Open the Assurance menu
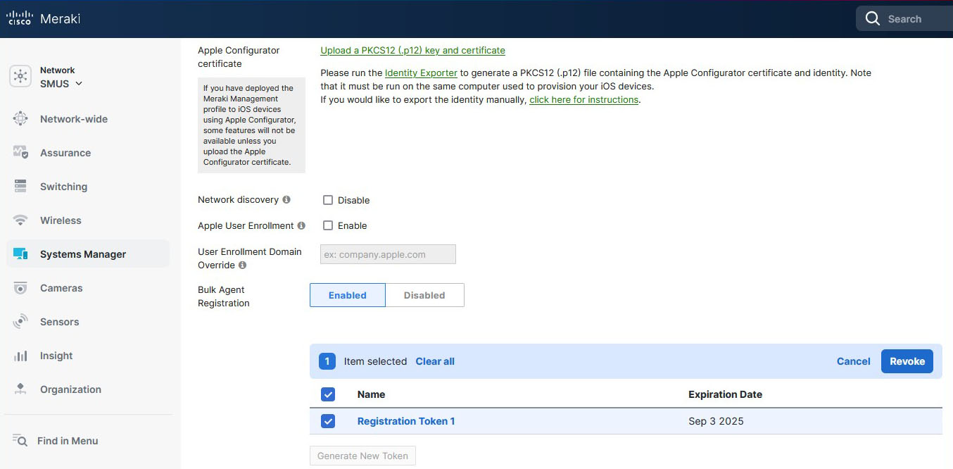The width and height of the screenshot is (953, 469). 65,153
